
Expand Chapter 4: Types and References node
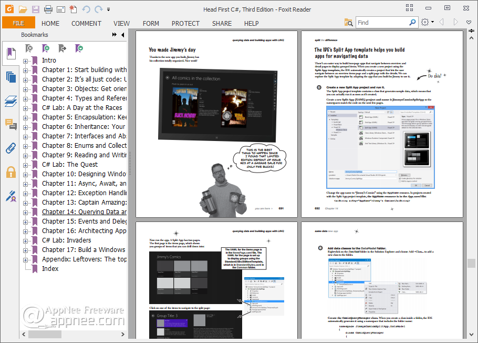click(26, 99)
